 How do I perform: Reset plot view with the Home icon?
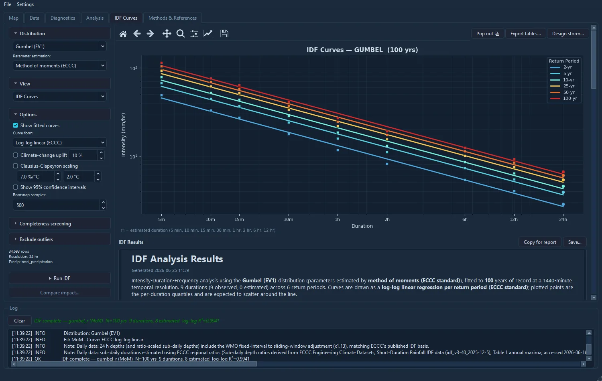123,34
